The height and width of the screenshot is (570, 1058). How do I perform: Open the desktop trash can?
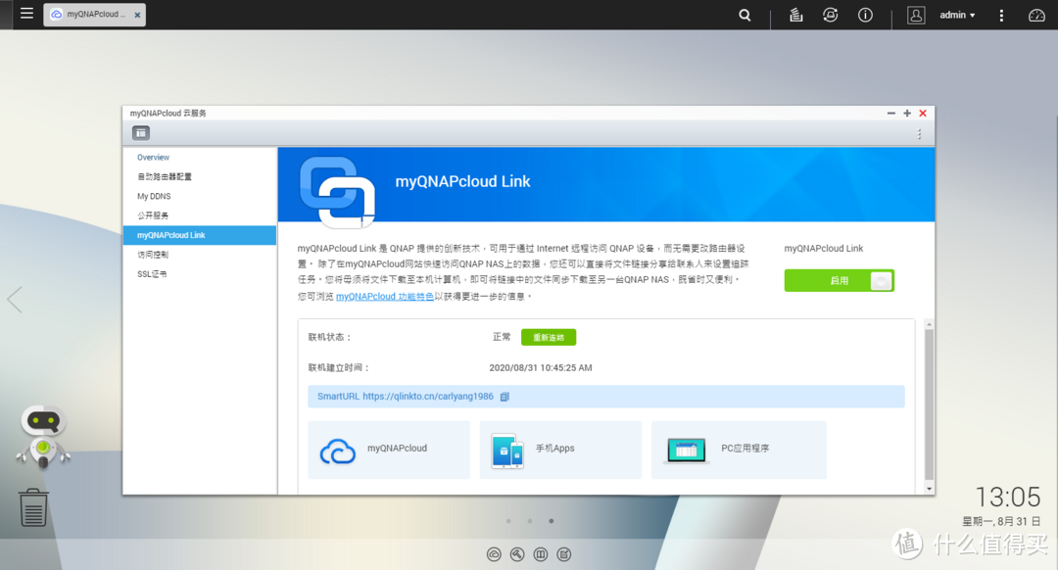[32, 507]
